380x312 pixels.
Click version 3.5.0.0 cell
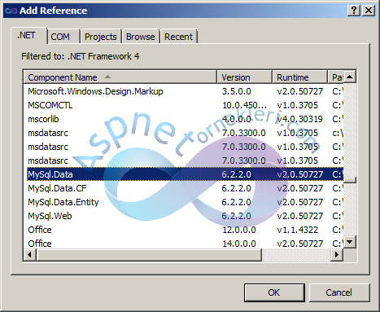coord(236,91)
